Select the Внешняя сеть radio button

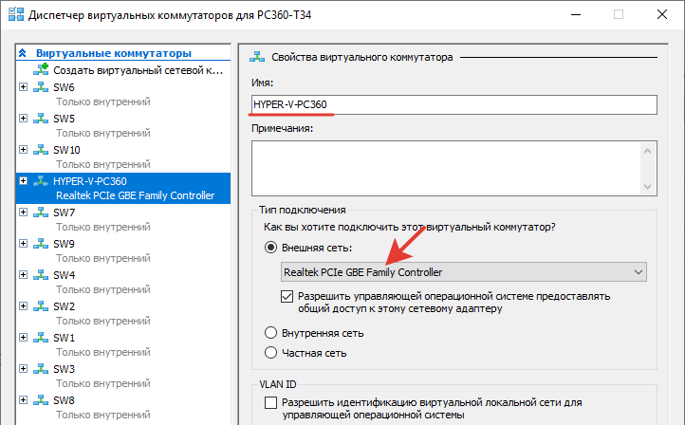pos(271,248)
